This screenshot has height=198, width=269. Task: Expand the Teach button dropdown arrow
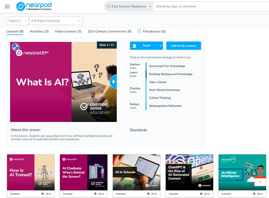coord(161,46)
